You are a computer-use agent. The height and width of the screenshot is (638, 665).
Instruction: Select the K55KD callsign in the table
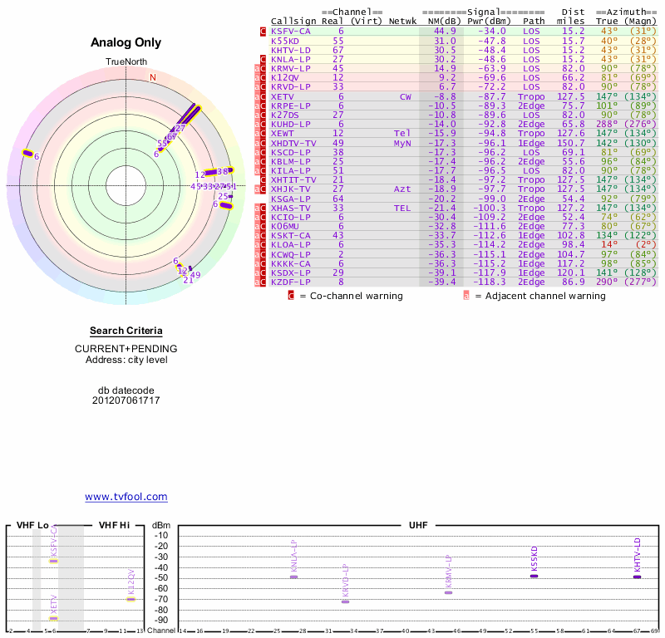(x=285, y=41)
